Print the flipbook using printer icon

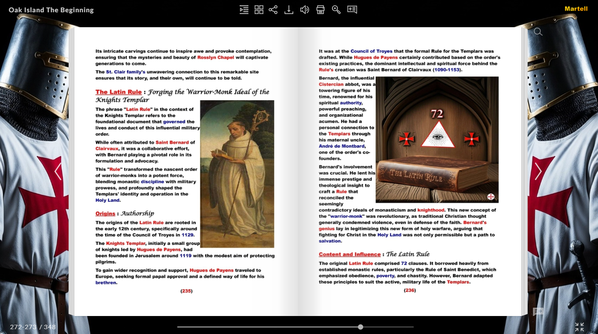(x=321, y=10)
